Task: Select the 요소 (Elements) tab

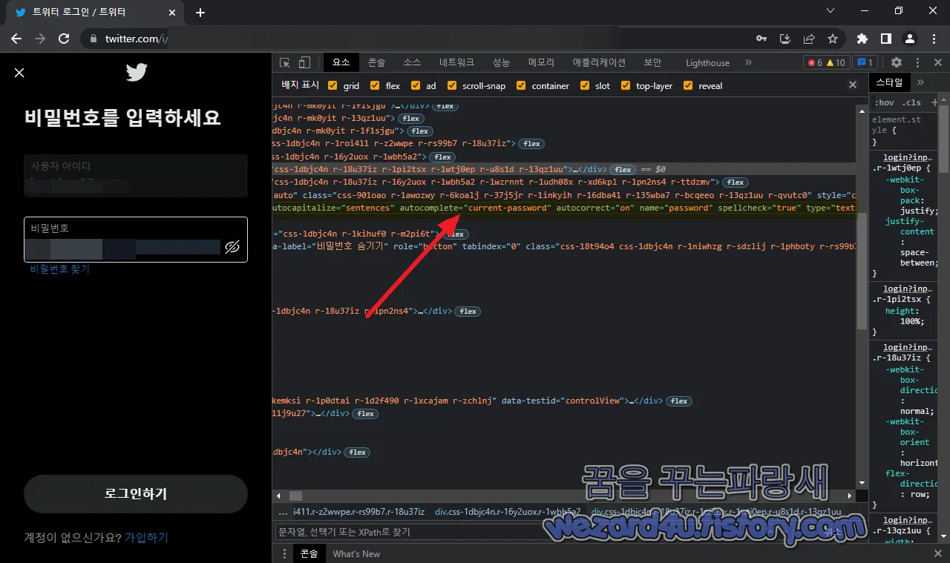Action: 341,63
